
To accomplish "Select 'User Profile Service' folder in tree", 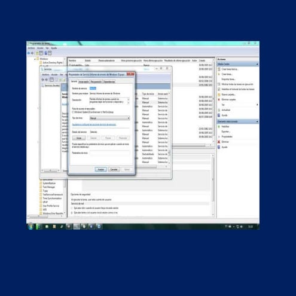I will [51, 206].
